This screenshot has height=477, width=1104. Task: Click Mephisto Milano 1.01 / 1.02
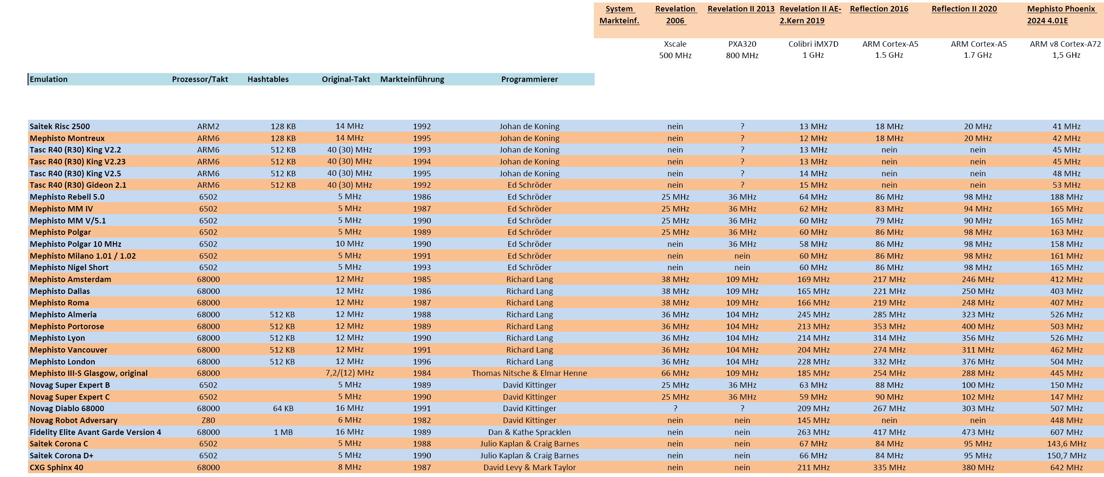coord(82,256)
